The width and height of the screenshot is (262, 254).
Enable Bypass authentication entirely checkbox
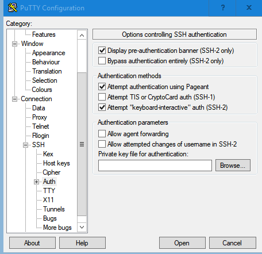click(x=102, y=61)
